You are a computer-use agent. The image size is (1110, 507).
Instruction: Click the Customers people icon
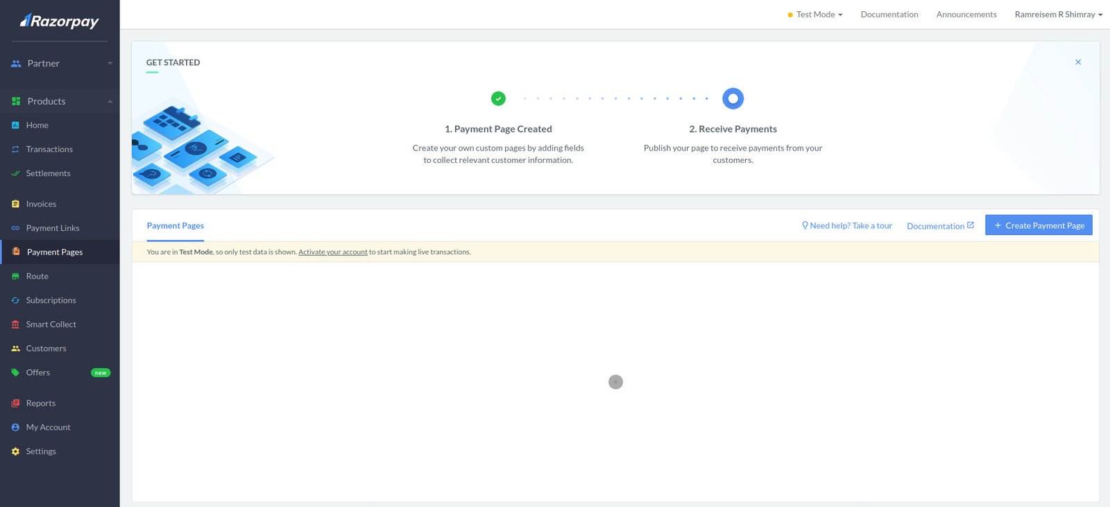pos(15,348)
